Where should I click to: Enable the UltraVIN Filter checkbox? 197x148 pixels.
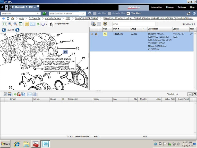click(110, 13)
